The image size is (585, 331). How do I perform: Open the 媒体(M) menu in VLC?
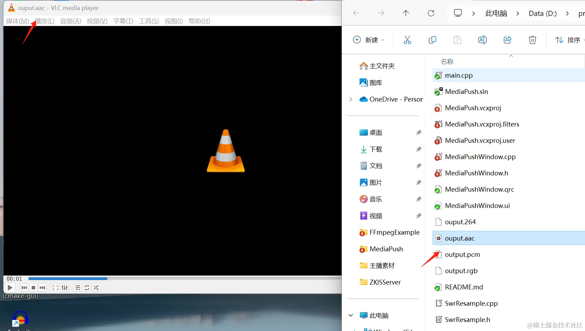click(x=17, y=21)
